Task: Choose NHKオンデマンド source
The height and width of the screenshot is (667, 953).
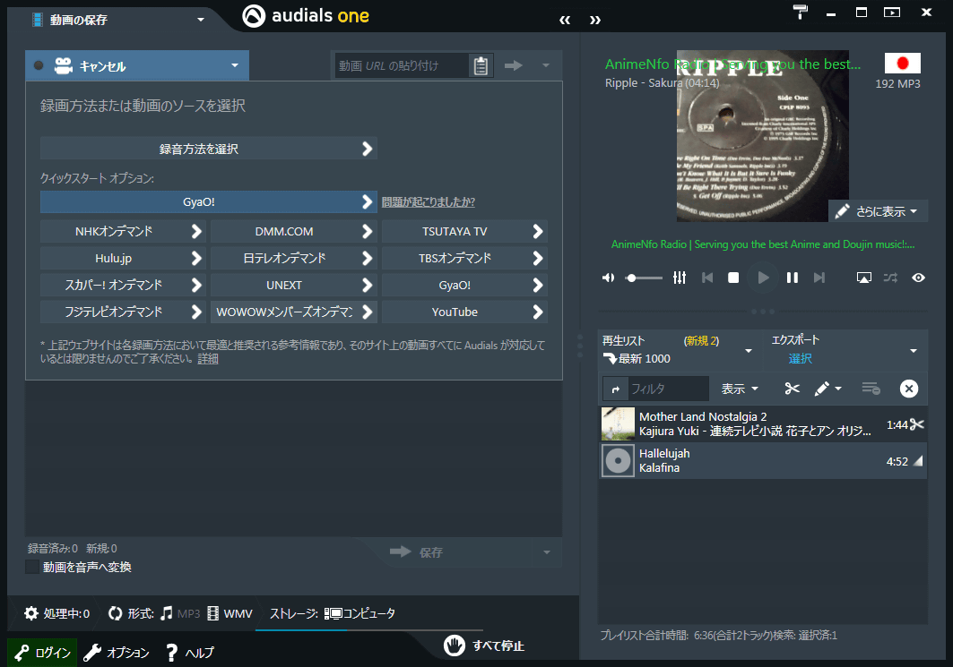Action: click(123, 231)
